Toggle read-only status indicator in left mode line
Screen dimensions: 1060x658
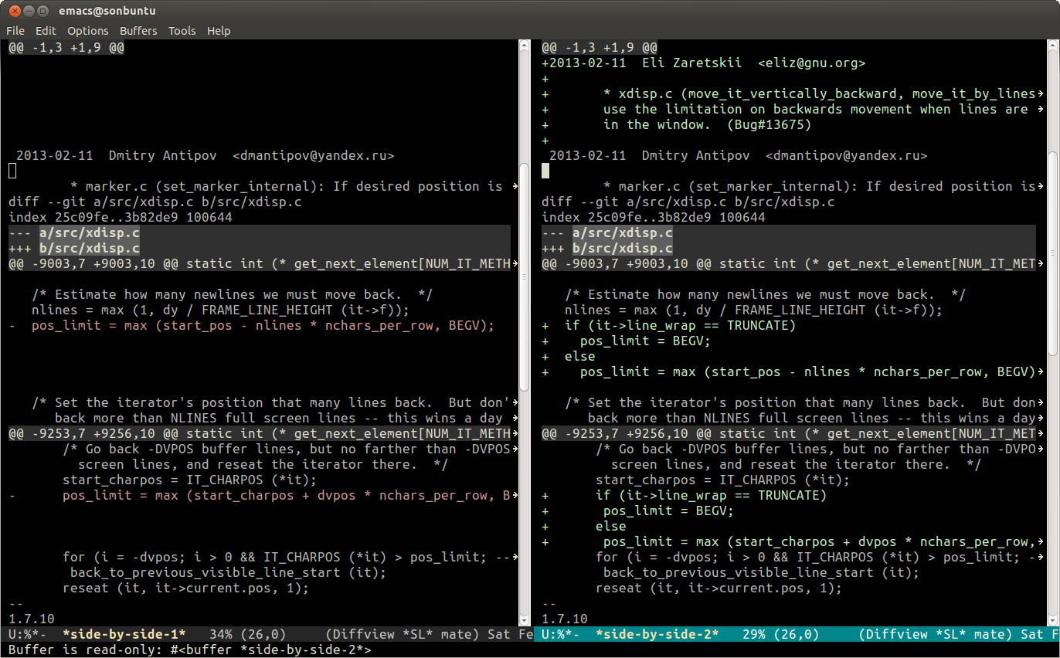pyautogui.click(x=24, y=635)
